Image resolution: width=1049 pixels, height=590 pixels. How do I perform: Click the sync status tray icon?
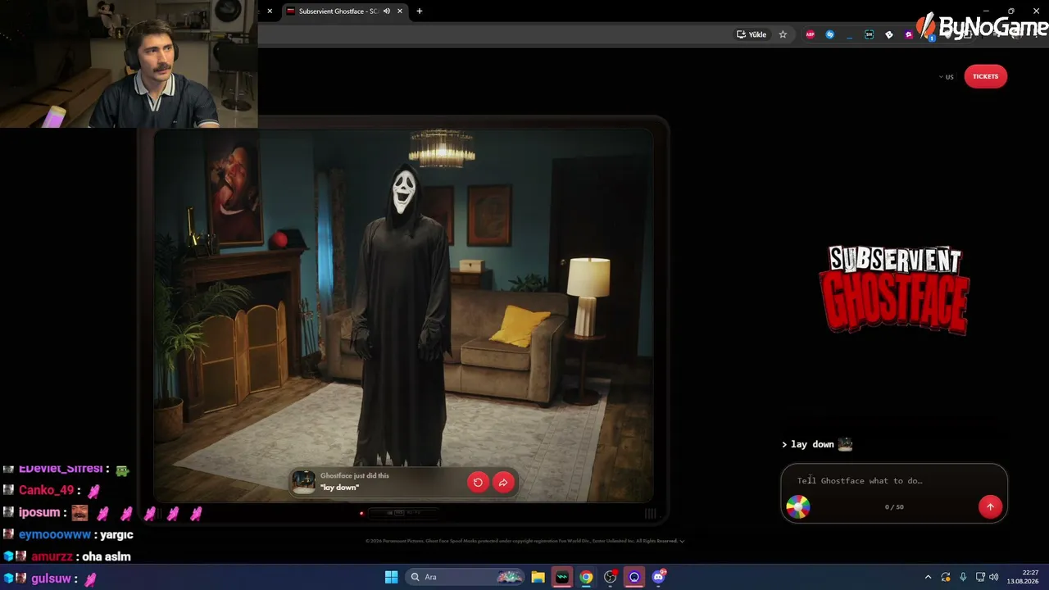946,577
